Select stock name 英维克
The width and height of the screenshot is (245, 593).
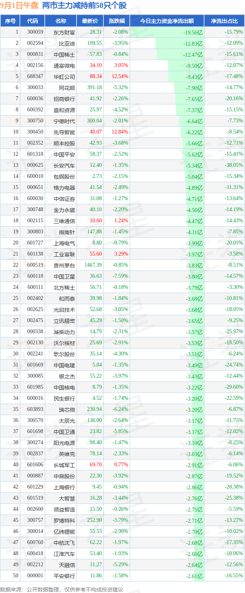[67, 454]
